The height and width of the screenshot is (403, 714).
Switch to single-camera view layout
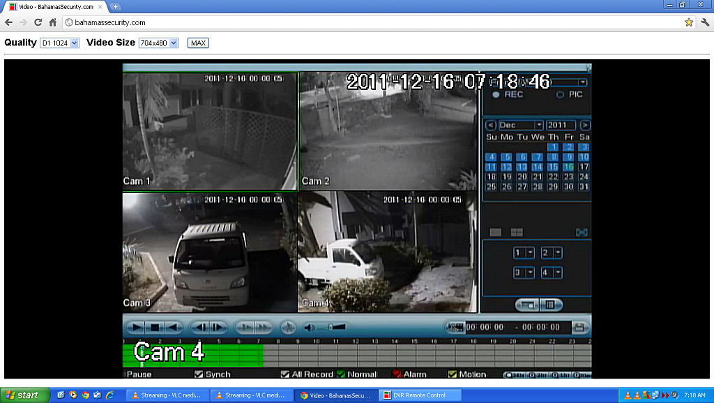496,232
